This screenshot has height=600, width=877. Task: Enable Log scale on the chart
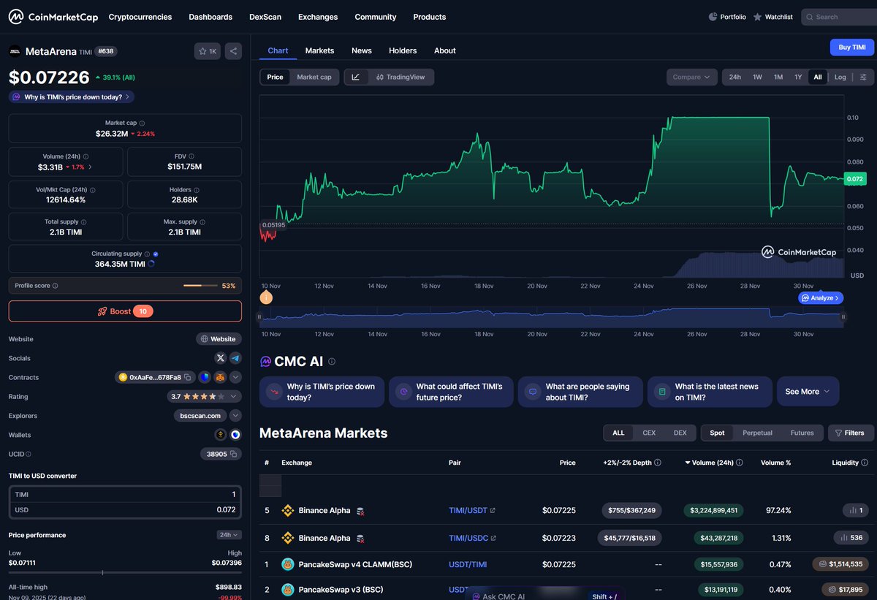pyautogui.click(x=840, y=77)
